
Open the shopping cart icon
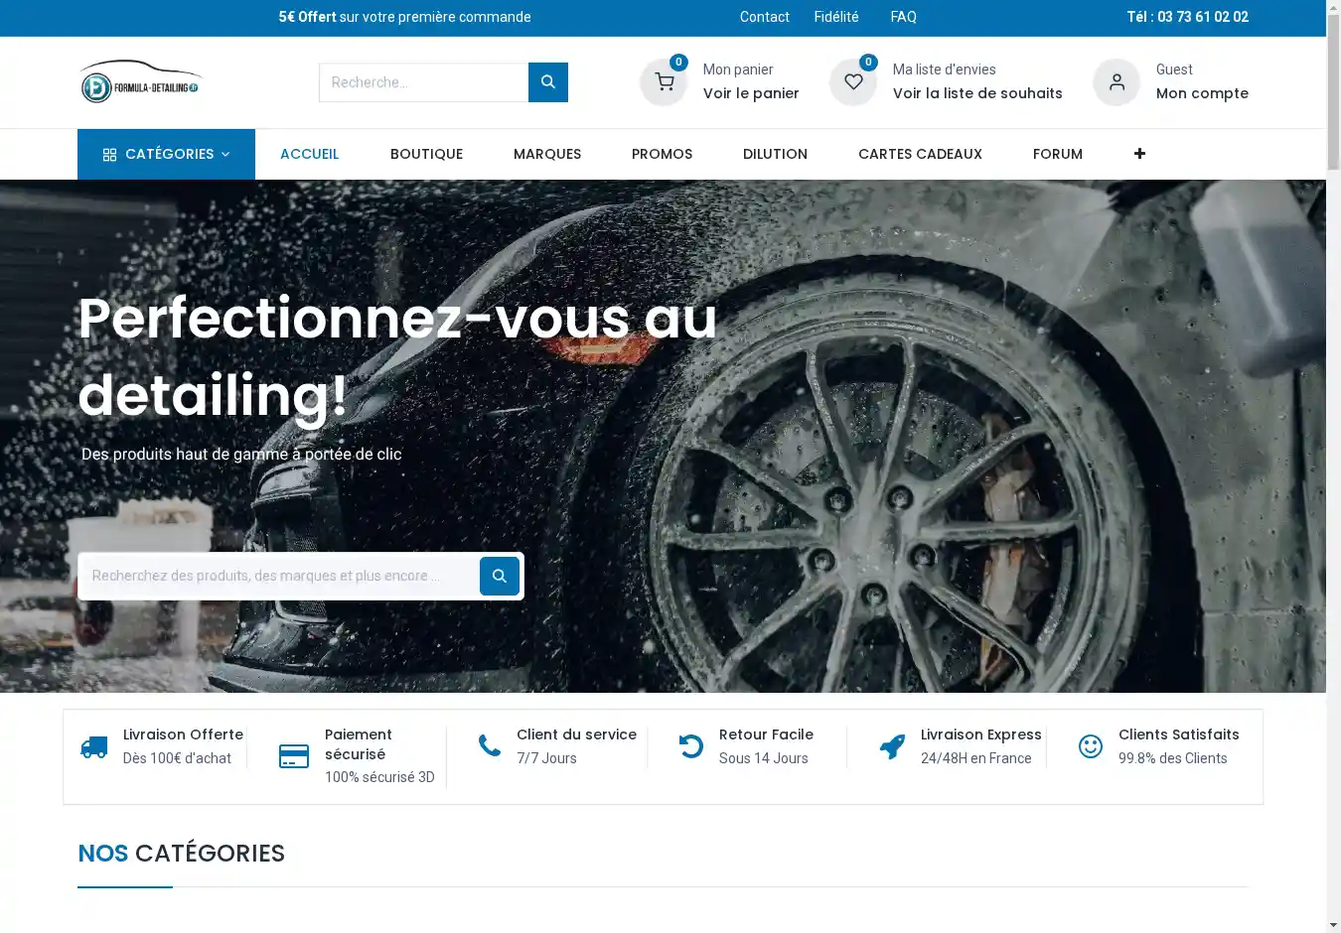click(x=664, y=82)
